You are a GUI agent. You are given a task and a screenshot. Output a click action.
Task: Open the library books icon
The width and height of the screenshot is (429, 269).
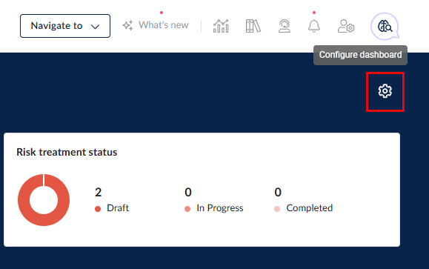click(253, 26)
